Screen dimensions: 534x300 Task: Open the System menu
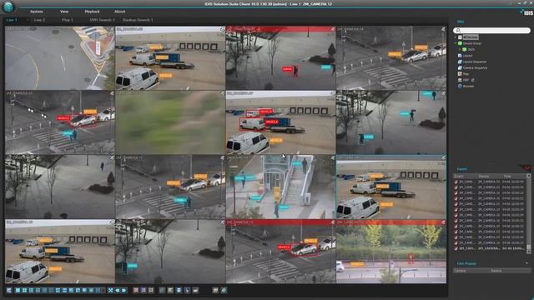(x=37, y=12)
